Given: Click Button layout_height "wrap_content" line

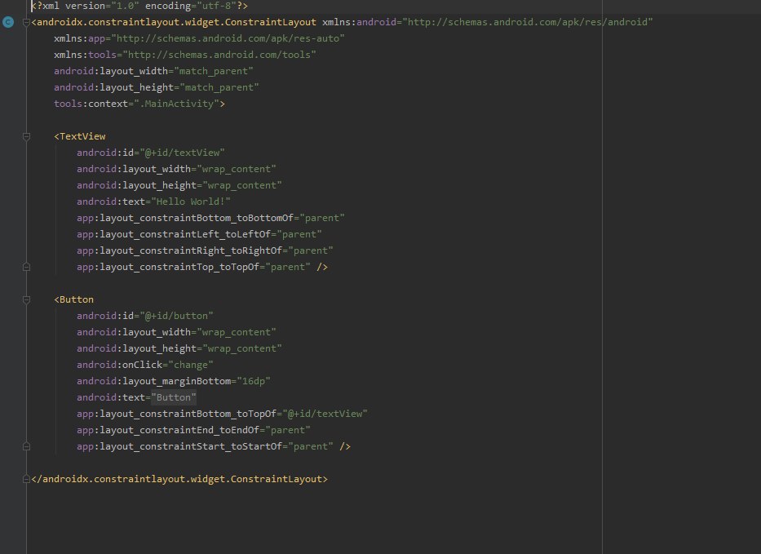Looking at the screenshot, I should [x=179, y=348].
